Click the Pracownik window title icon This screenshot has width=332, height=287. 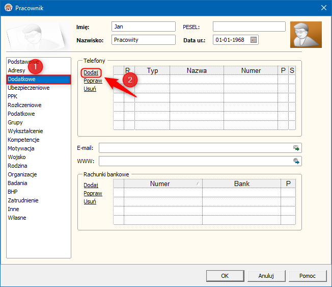[x=8, y=7]
